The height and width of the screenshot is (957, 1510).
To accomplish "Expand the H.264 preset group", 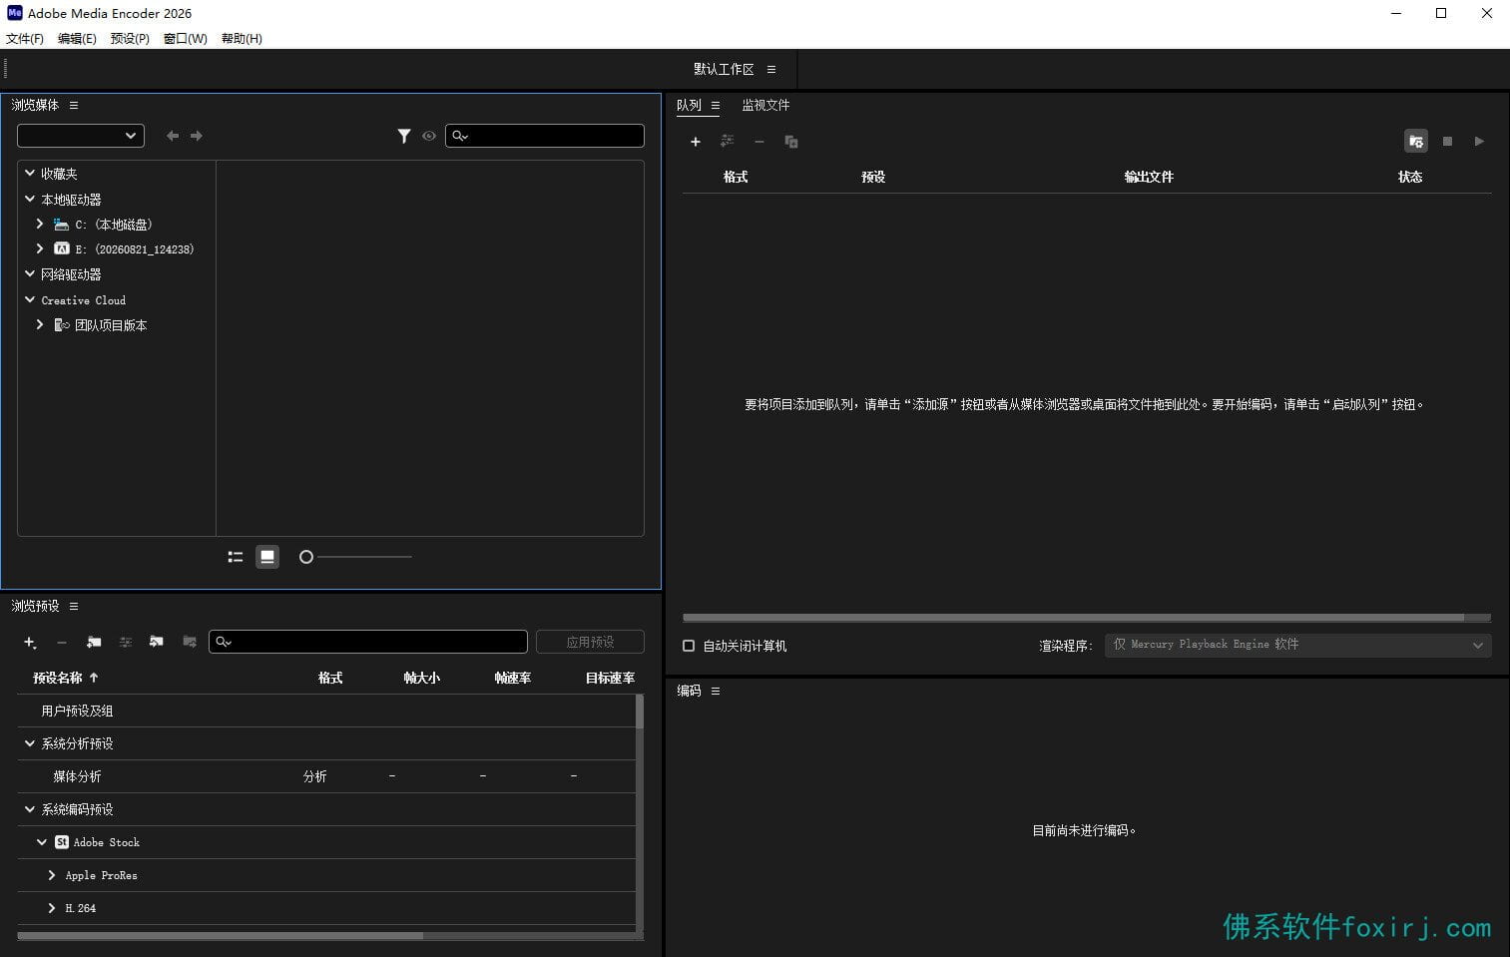I will pyautogui.click(x=52, y=908).
